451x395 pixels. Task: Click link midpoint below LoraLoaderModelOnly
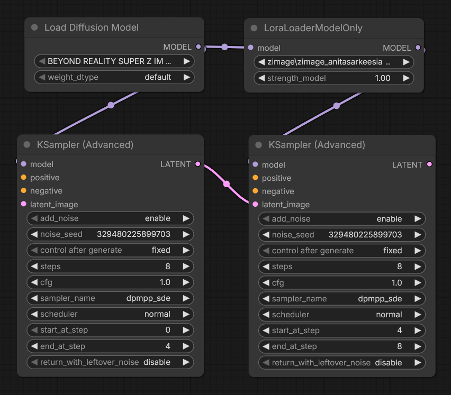coord(337,106)
